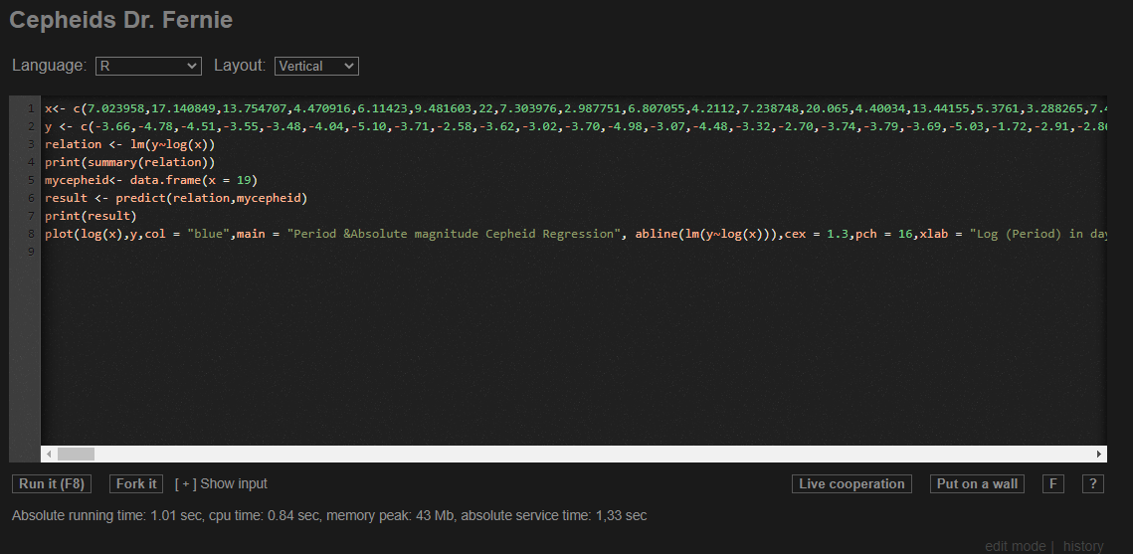1133x554 pixels.
Task: Click the F fullscreen button
Action: 1053,484
